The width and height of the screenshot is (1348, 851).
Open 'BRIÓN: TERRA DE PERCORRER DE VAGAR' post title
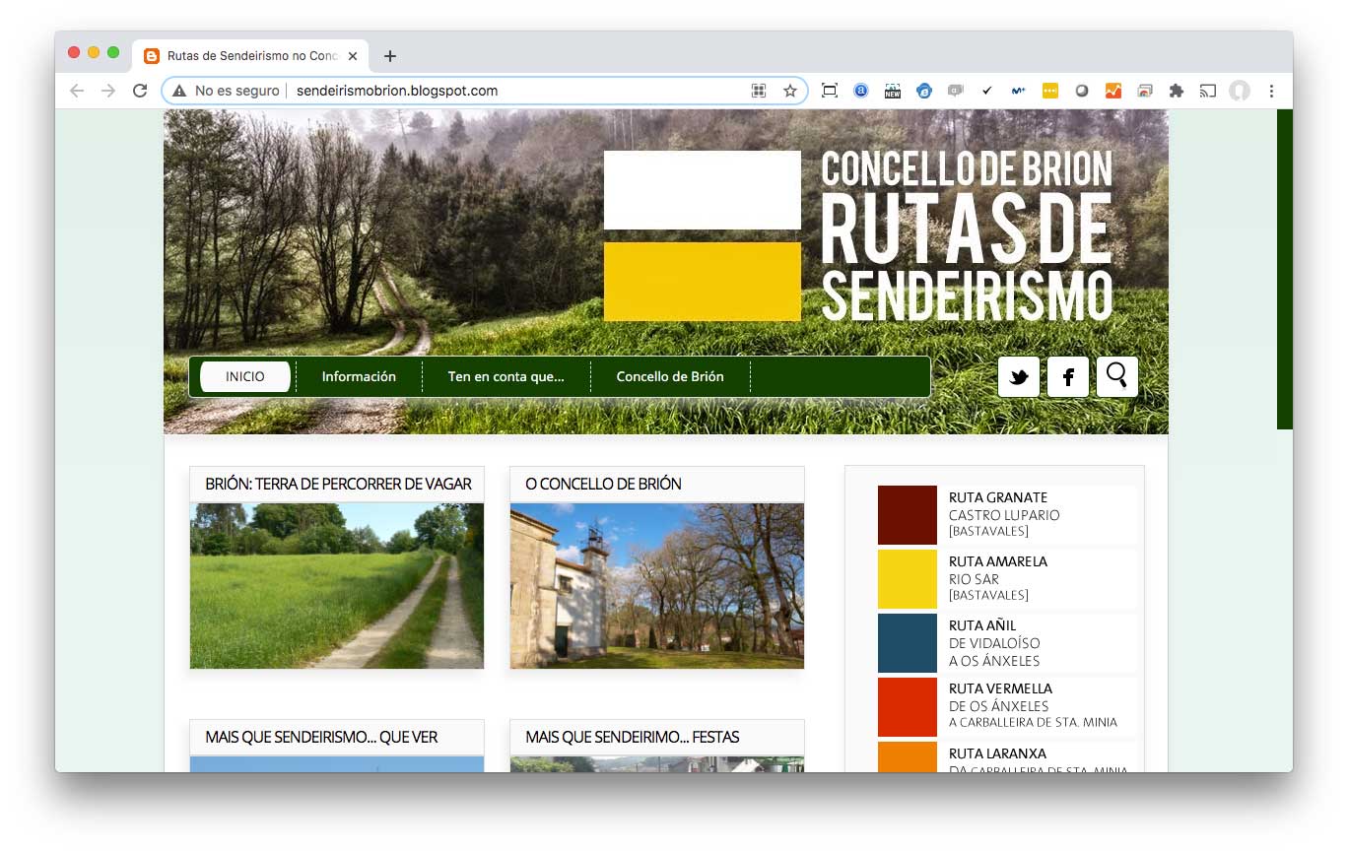tap(338, 484)
